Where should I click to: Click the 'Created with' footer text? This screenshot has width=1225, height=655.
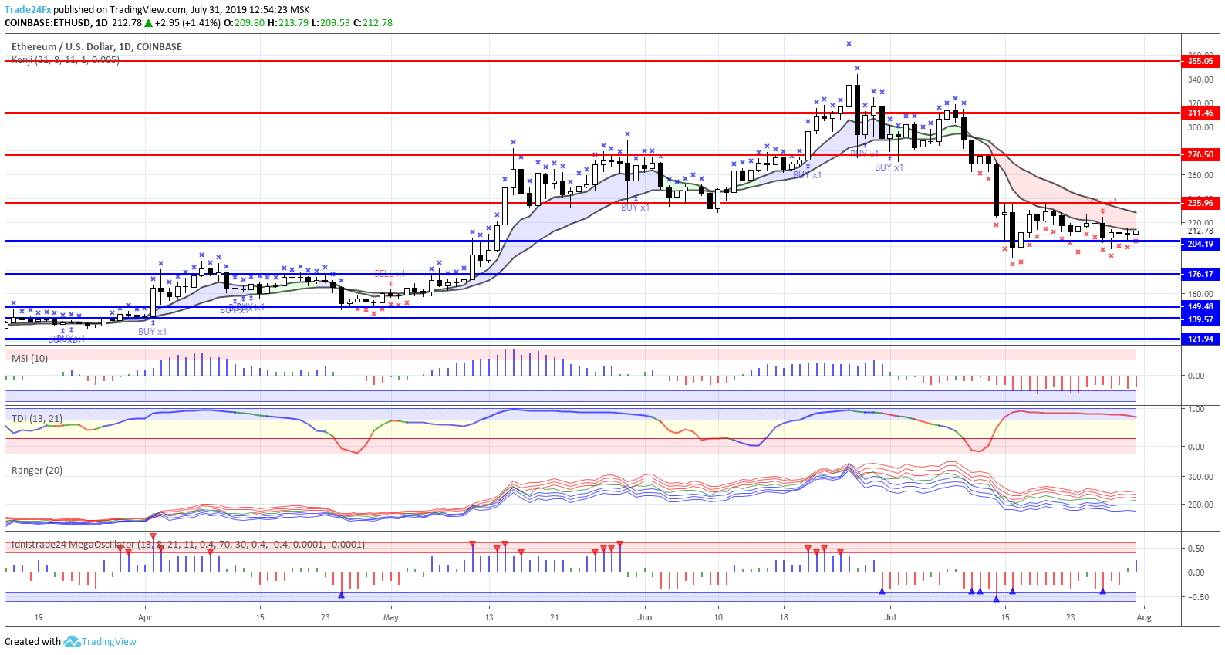[32, 641]
